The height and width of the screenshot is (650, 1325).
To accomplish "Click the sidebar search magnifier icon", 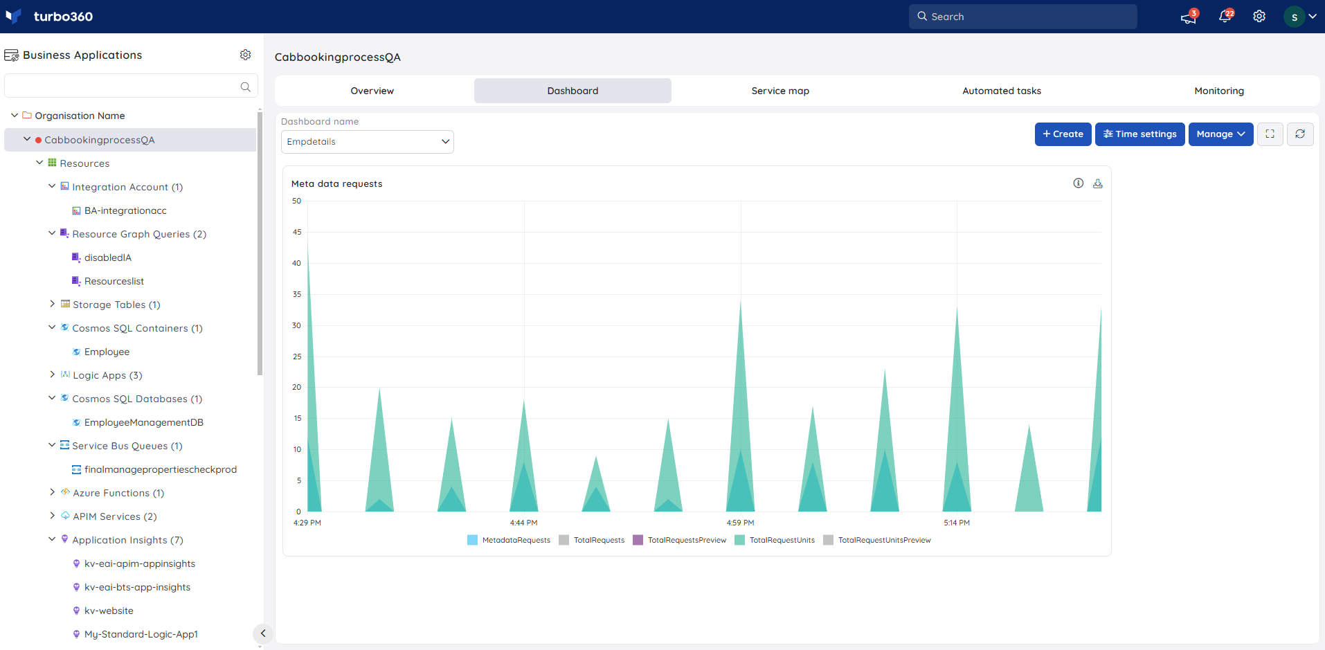I will tap(245, 87).
